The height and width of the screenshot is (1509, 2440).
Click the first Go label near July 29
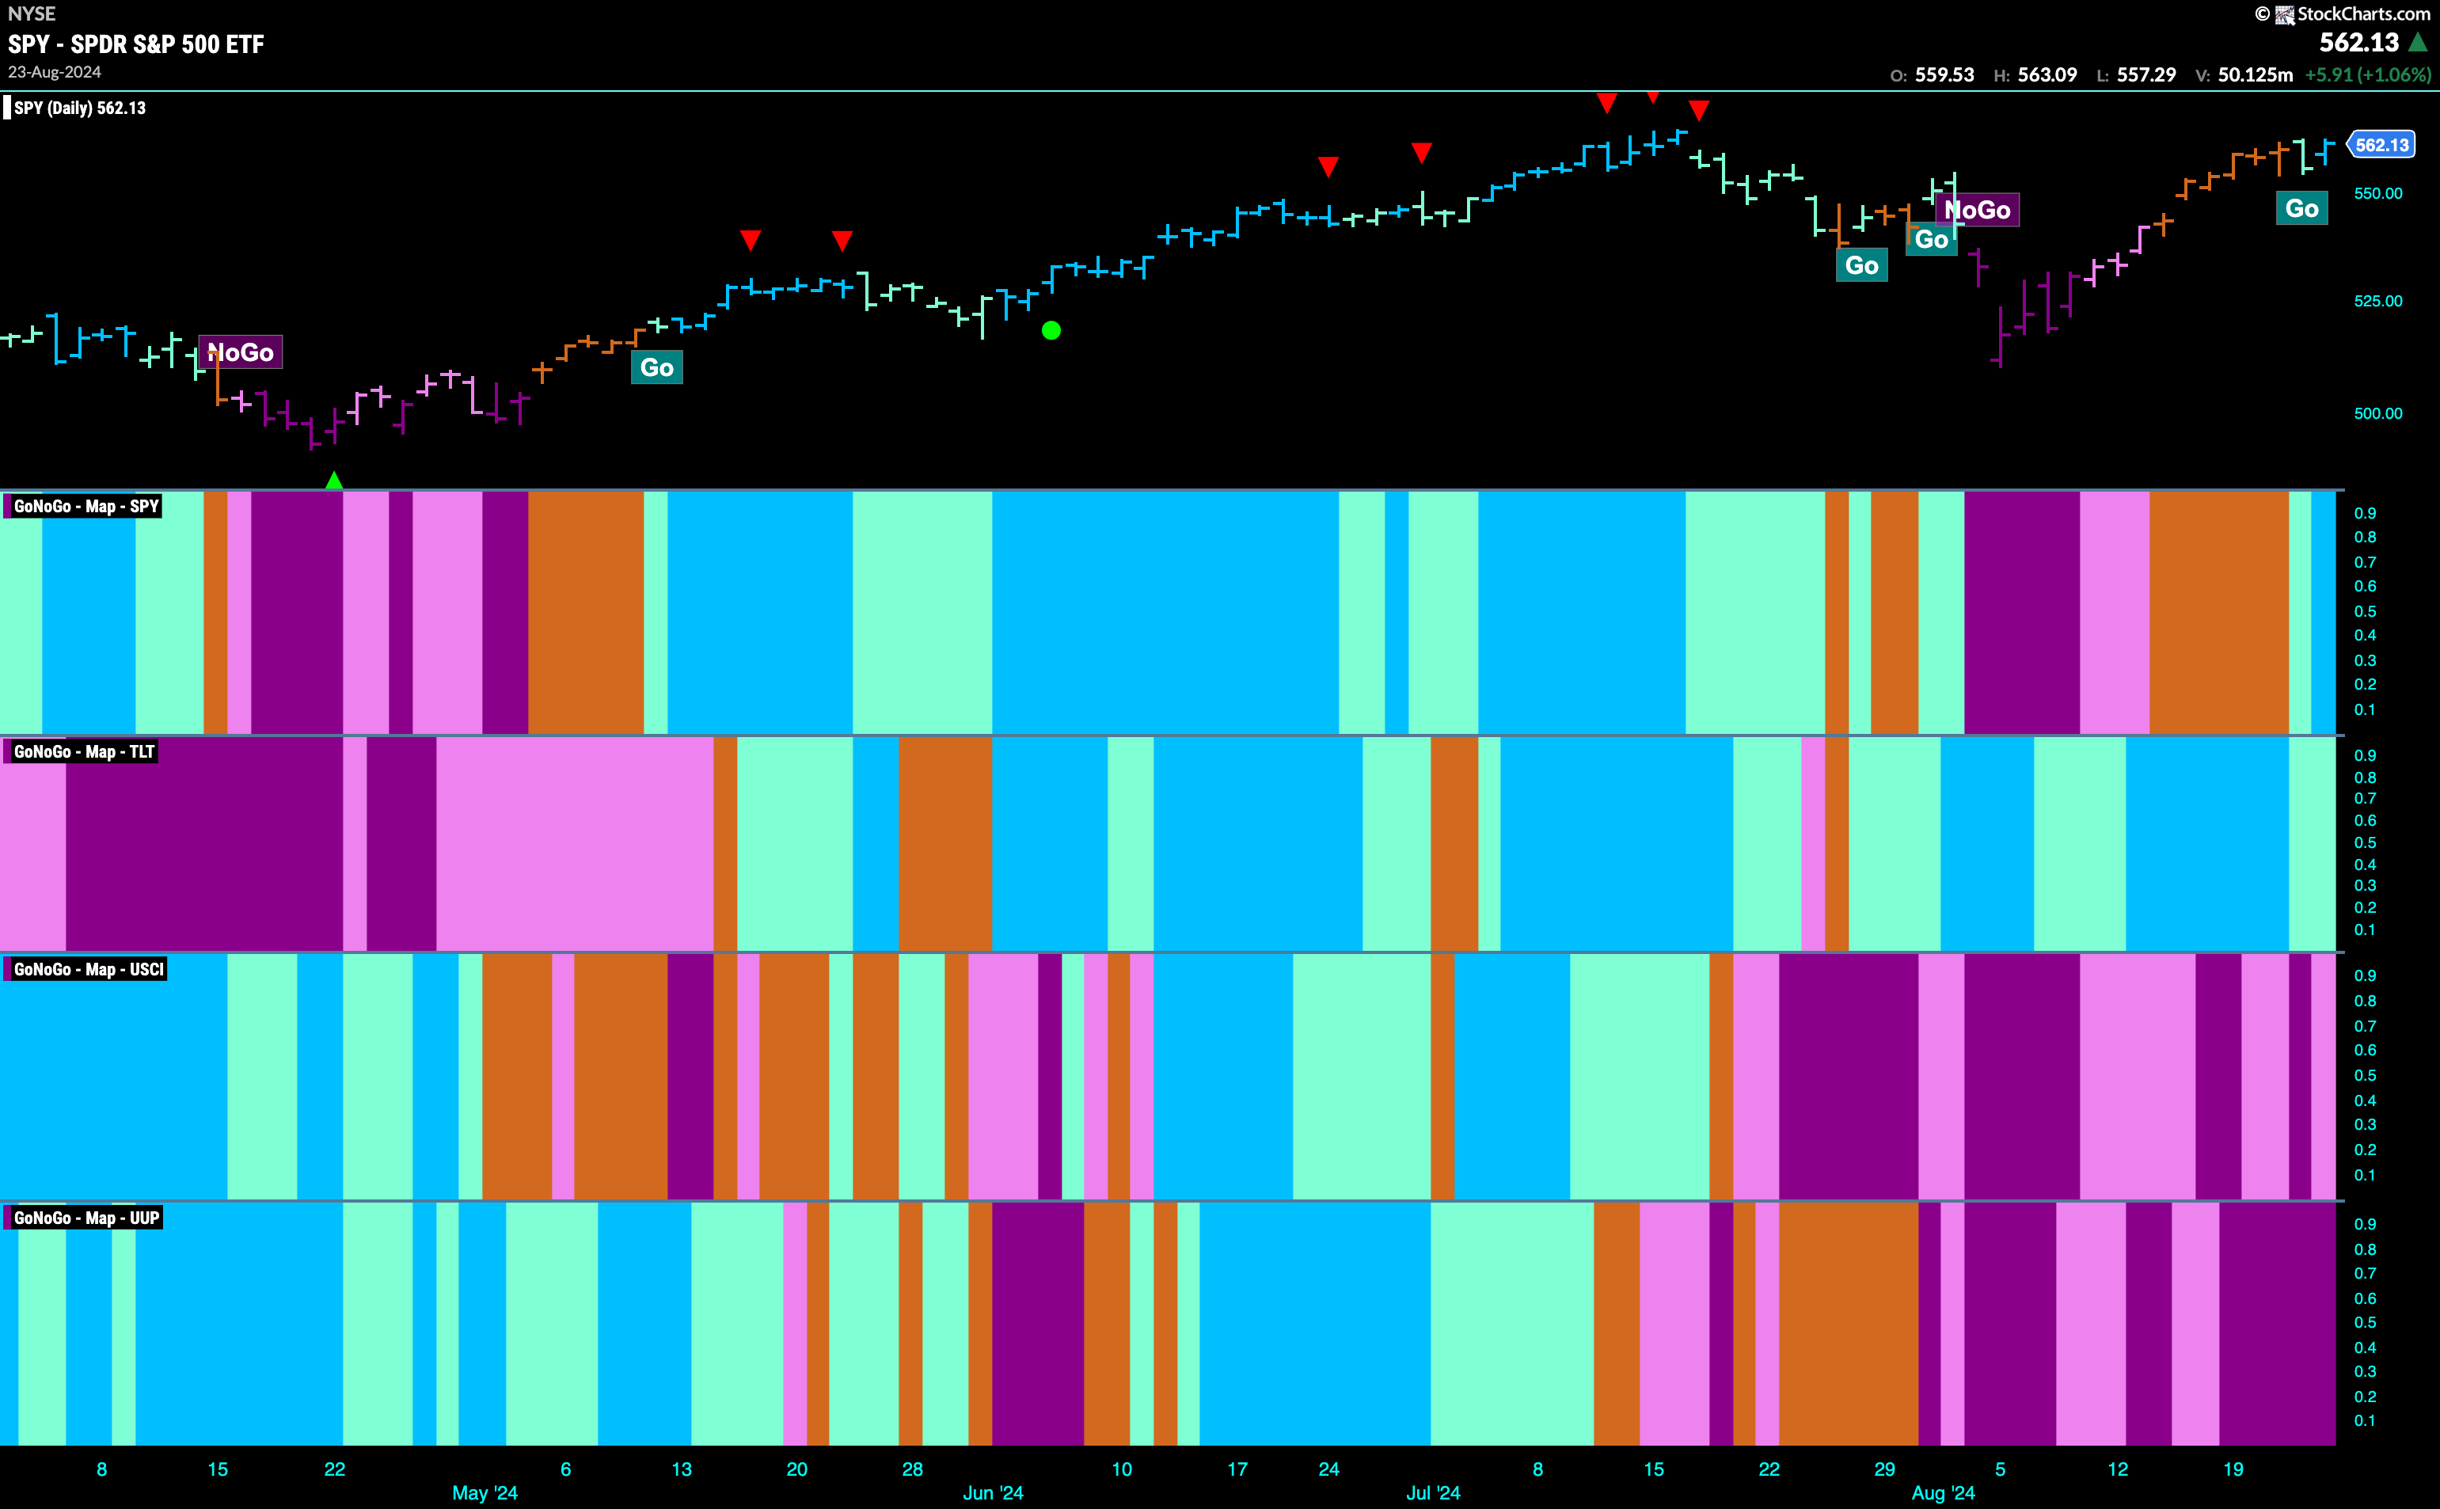pyautogui.click(x=1861, y=265)
